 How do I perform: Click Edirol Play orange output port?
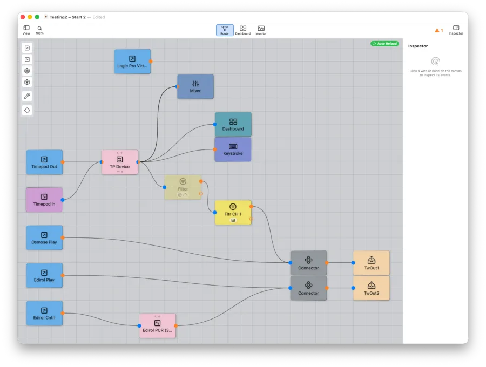pyautogui.click(x=63, y=275)
